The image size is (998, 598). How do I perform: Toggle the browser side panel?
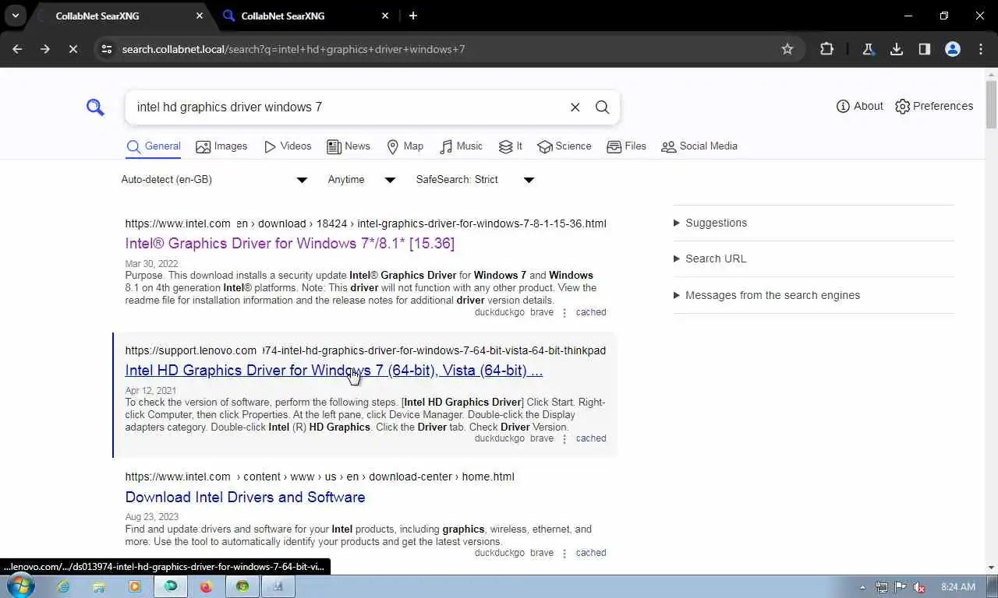point(925,49)
